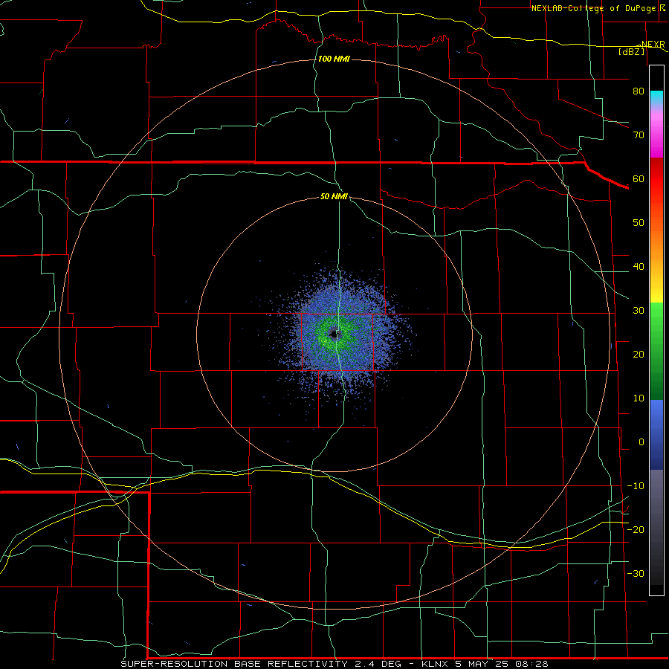Click the -20 dBZ scale value
This screenshot has width=669, height=669.
[636, 530]
